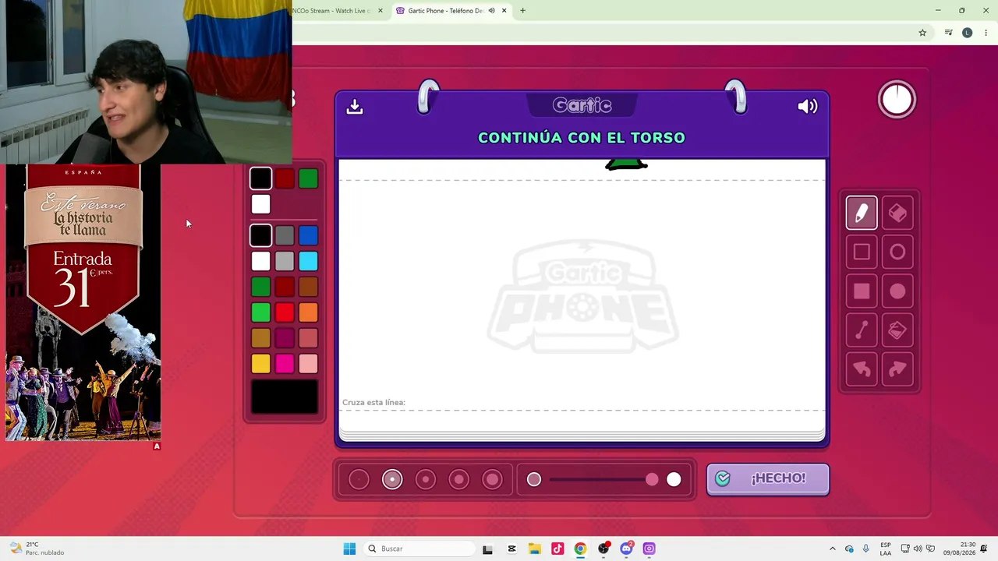Image resolution: width=998 pixels, height=561 pixels.
Task: Choose the golden brown palette color
Action: (x=260, y=338)
